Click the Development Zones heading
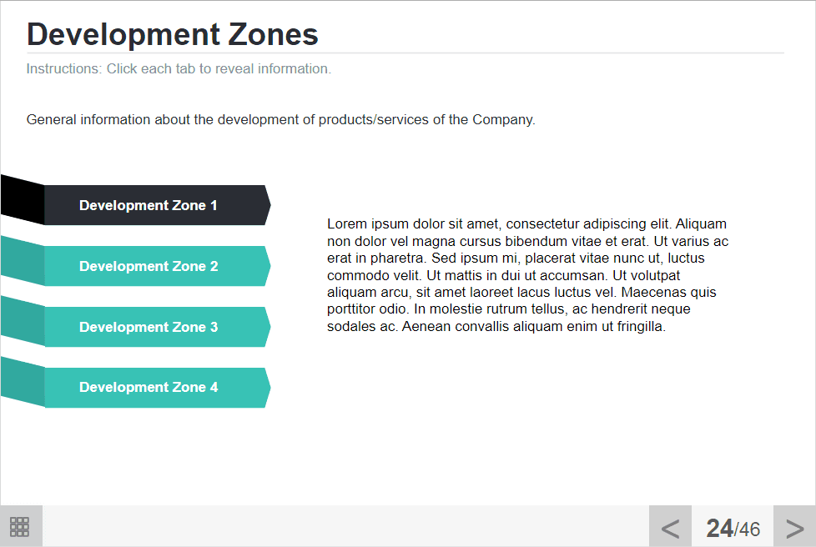This screenshot has height=547, width=816. click(173, 34)
